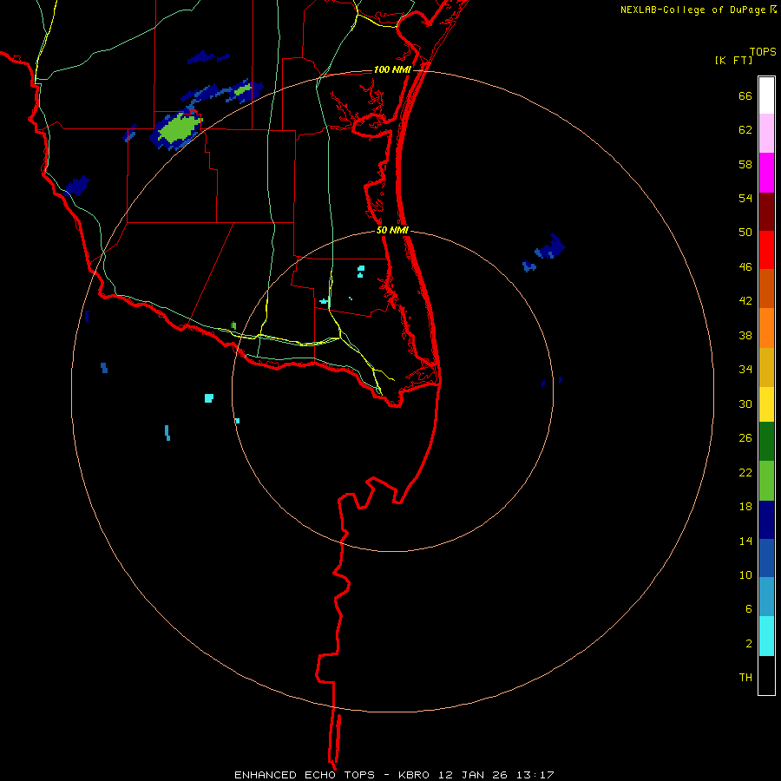Click the navy echo offshore east of the coast
The height and width of the screenshot is (781, 781).
(x=549, y=247)
